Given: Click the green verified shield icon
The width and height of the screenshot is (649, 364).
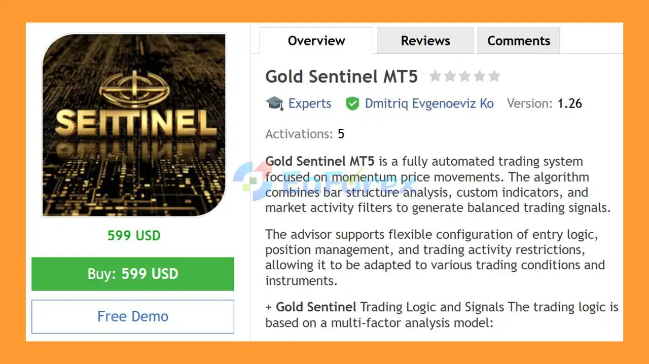Looking at the screenshot, I should click(x=352, y=103).
